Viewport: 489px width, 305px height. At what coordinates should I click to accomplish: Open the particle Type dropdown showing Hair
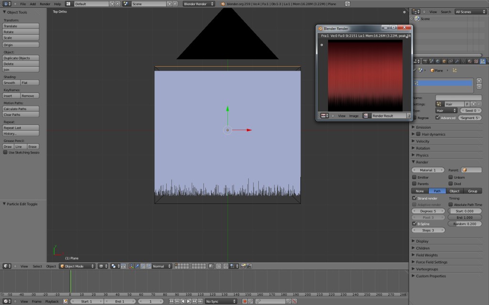(x=446, y=110)
